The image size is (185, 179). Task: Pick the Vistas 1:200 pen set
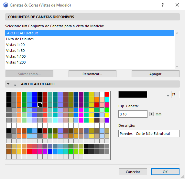90,62
